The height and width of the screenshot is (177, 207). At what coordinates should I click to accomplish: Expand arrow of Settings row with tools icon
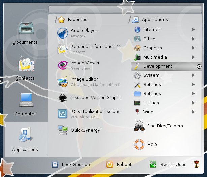click(x=193, y=85)
